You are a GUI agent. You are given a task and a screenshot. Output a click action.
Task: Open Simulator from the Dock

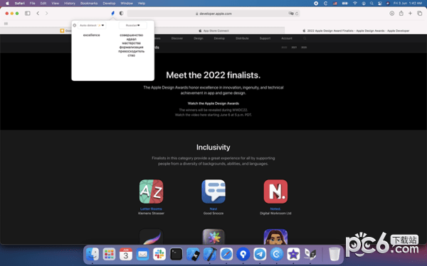point(193,255)
